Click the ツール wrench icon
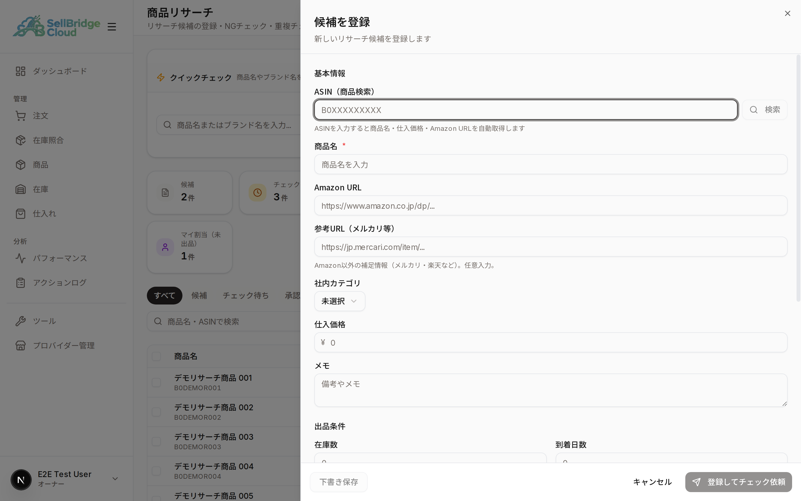This screenshot has width=801, height=501. [21, 321]
